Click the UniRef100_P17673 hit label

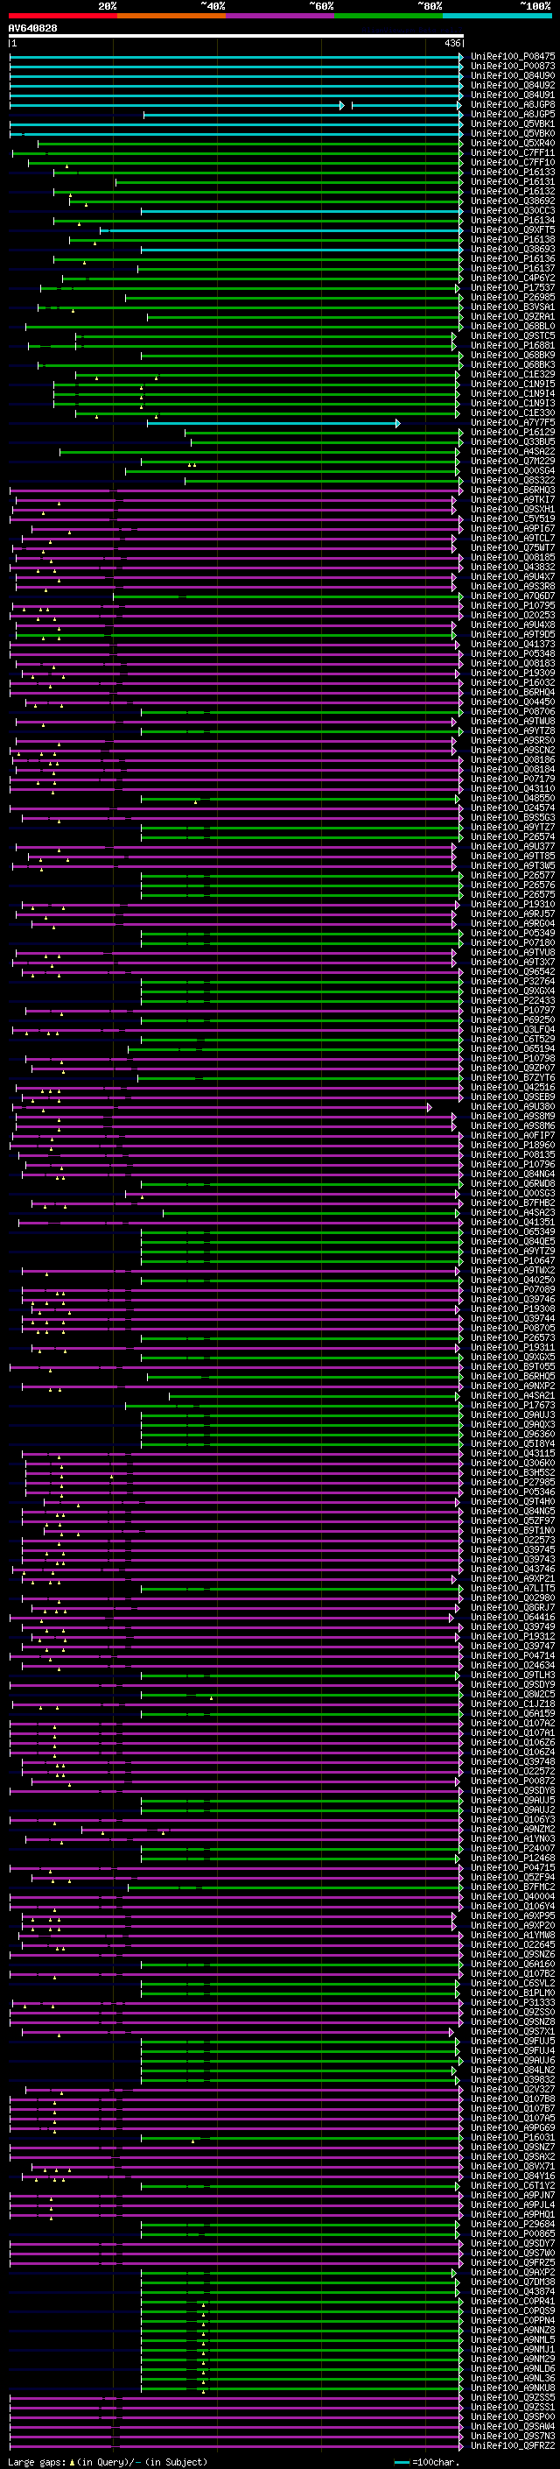tap(513, 1405)
